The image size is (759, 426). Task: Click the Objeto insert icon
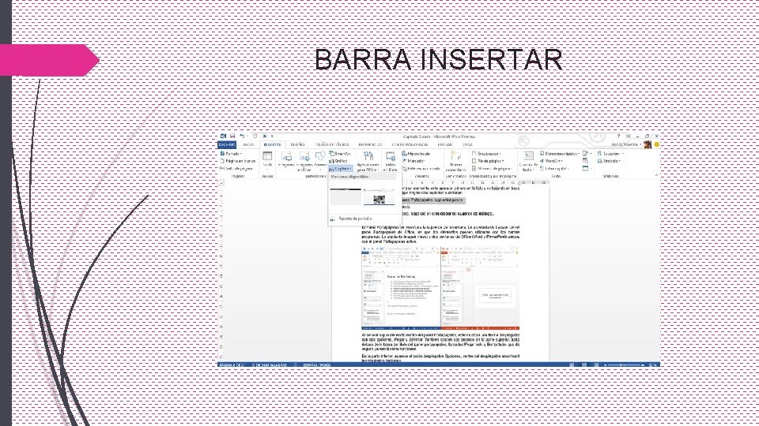point(586,169)
